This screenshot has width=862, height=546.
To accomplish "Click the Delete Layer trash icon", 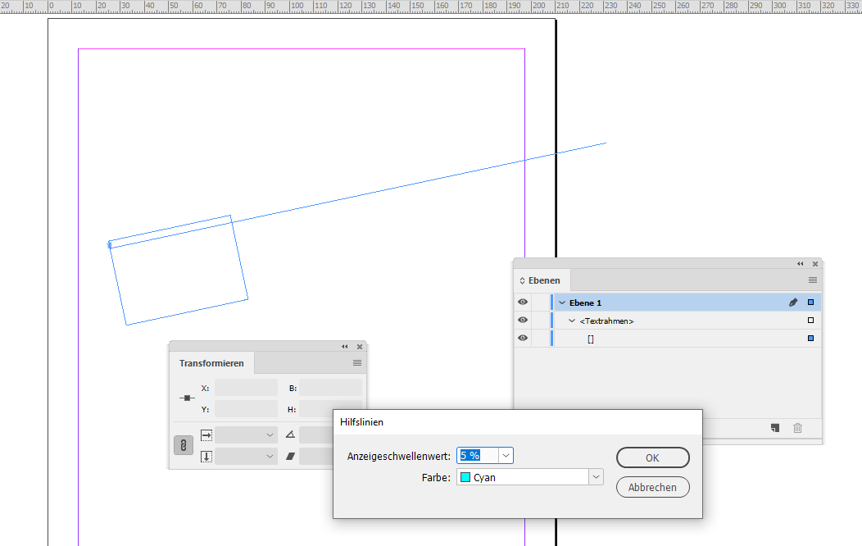I will click(798, 428).
